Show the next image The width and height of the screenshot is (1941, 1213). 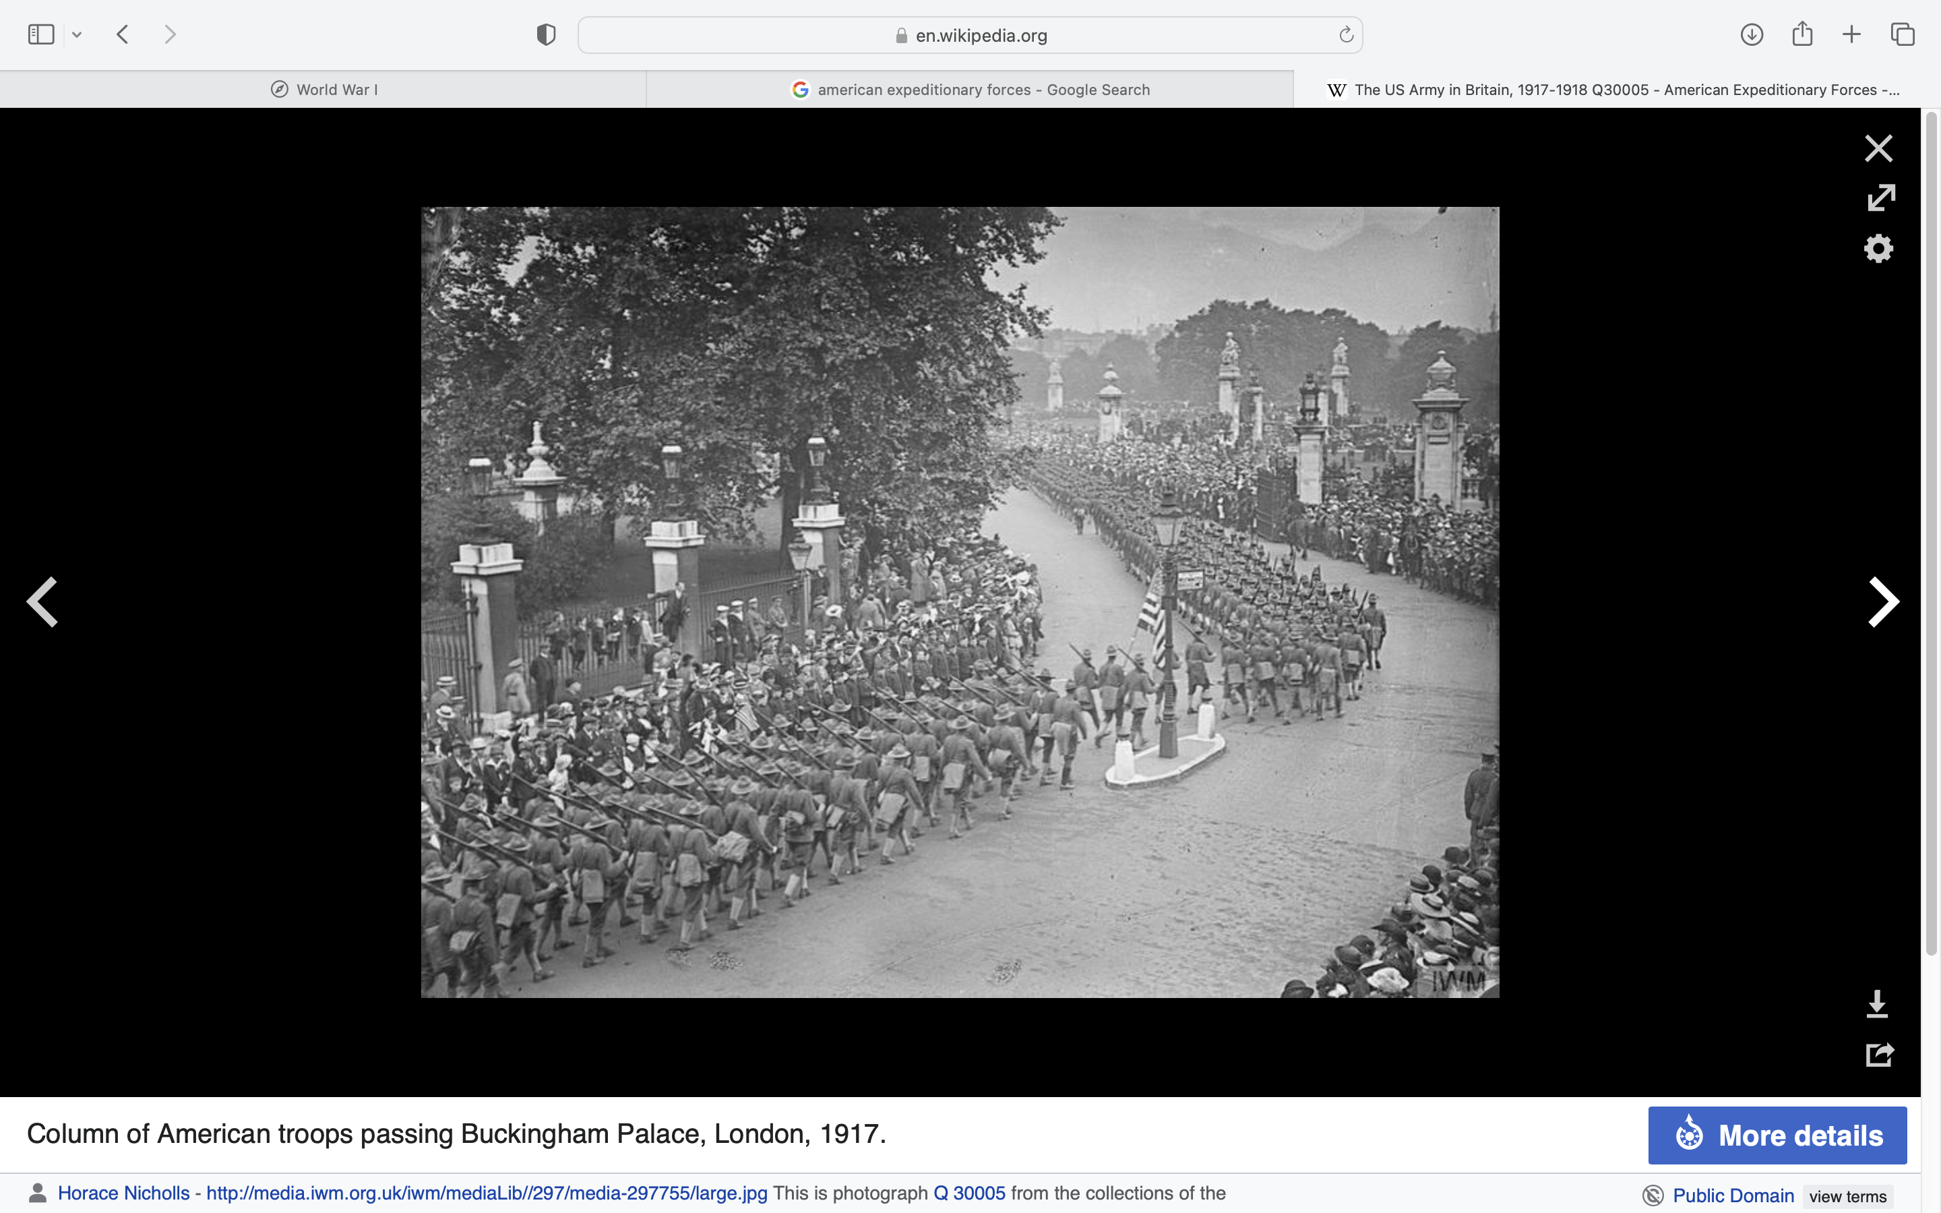[1882, 602]
